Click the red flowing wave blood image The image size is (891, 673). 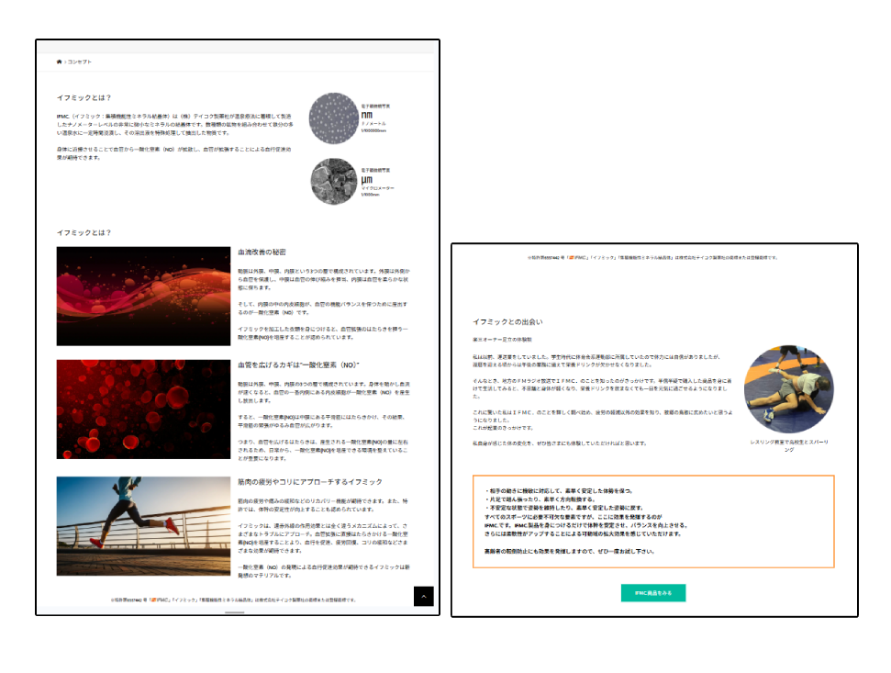pyautogui.click(x=142, y=296)
